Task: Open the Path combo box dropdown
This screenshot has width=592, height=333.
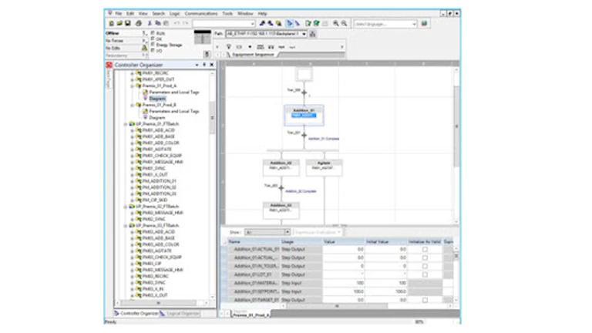Action: coord(304,34)
